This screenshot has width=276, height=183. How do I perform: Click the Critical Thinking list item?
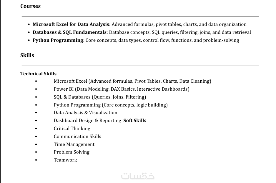(x=72, y=129)
